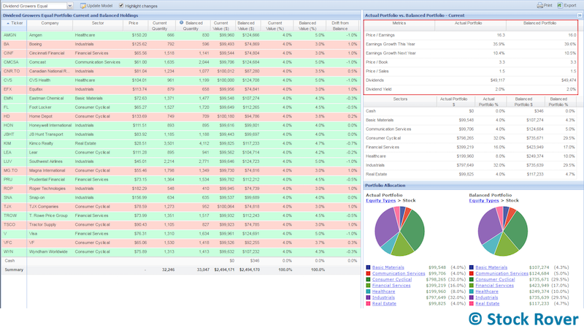Viewport: 584px width, 331px height.
Task: Click Balanced Portfolio Equity Types link
Action: coord(484,200)
